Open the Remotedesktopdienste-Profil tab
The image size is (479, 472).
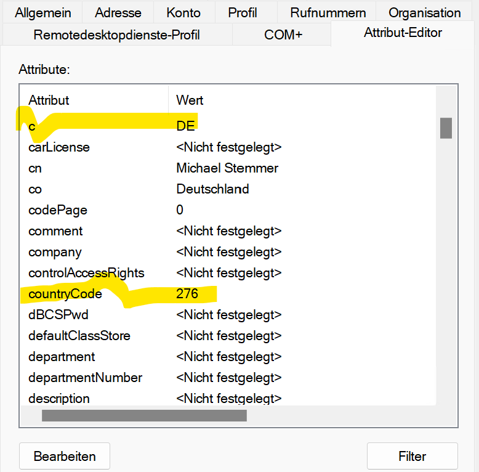pyautogui.click(x=116, y=35)
